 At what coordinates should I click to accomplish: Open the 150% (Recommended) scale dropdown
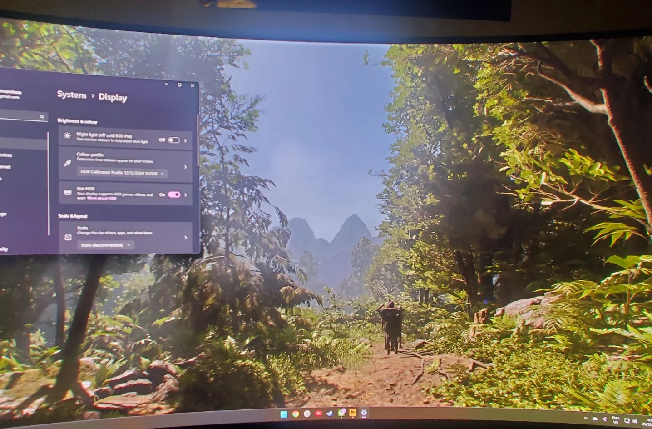coord(106,245)
